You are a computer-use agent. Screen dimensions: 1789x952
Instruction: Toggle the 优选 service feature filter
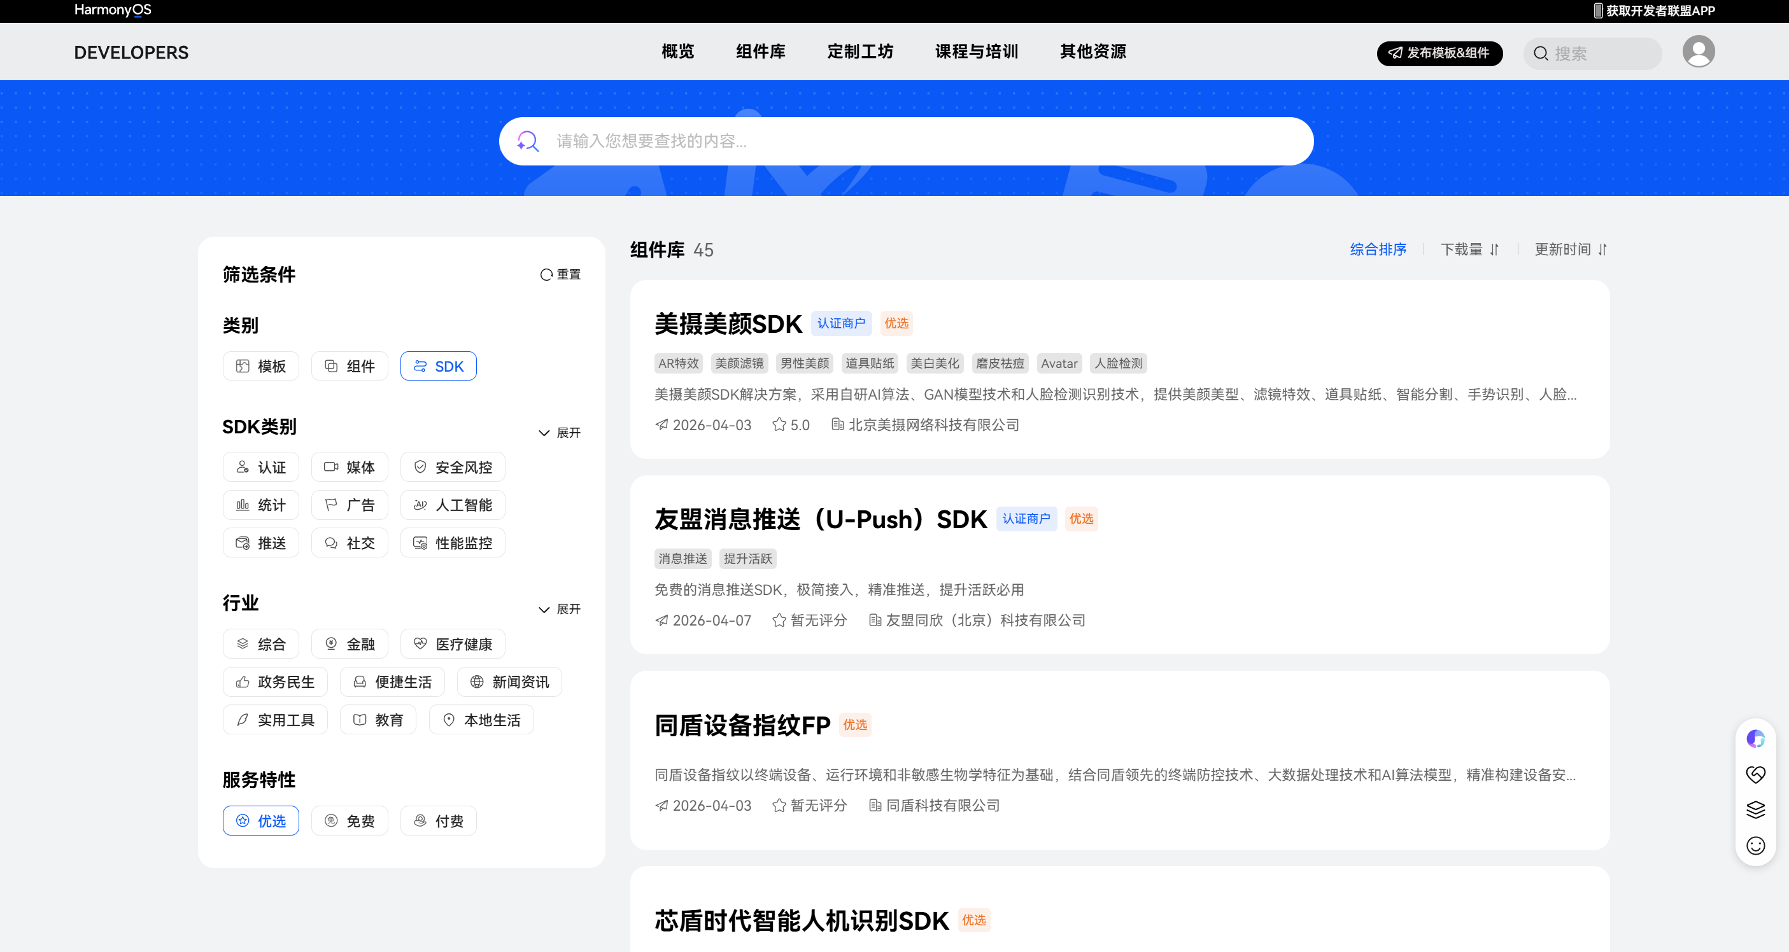[260, 820]
